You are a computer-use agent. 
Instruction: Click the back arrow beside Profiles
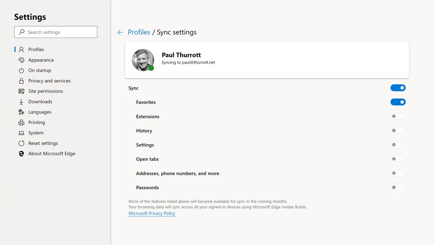click(x=120, y=32)
